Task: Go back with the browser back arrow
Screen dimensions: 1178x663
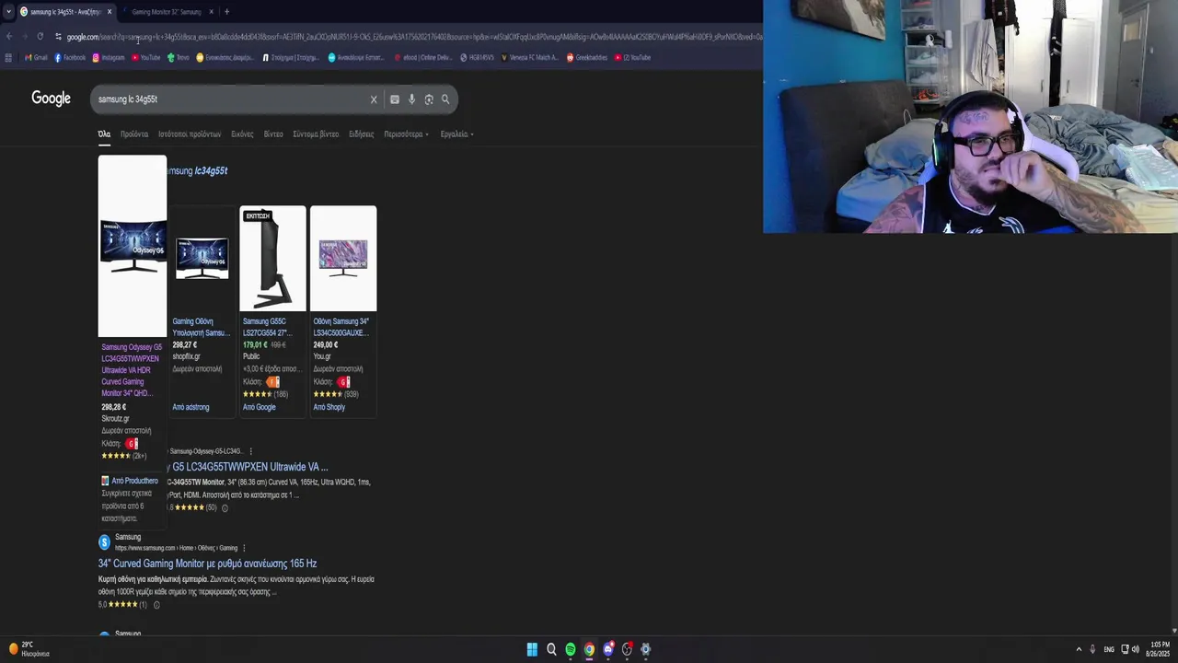Action: click(9, 37)
